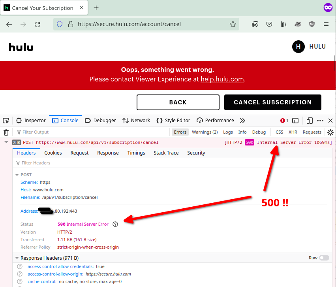Save the page to Pocket
Screen dimensions: 336x287
click(x=269, y=24)
